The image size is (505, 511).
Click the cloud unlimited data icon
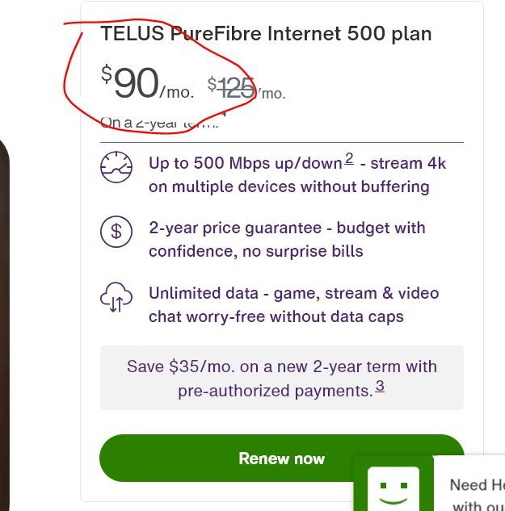pyautogui.click(x=116, y=297)
